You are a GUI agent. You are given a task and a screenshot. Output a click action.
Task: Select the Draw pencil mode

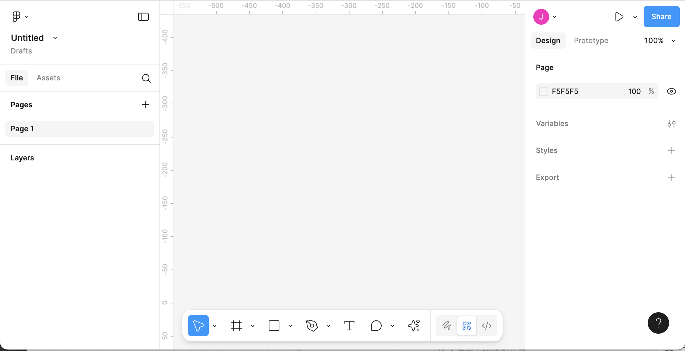click(x=447, y=326)
